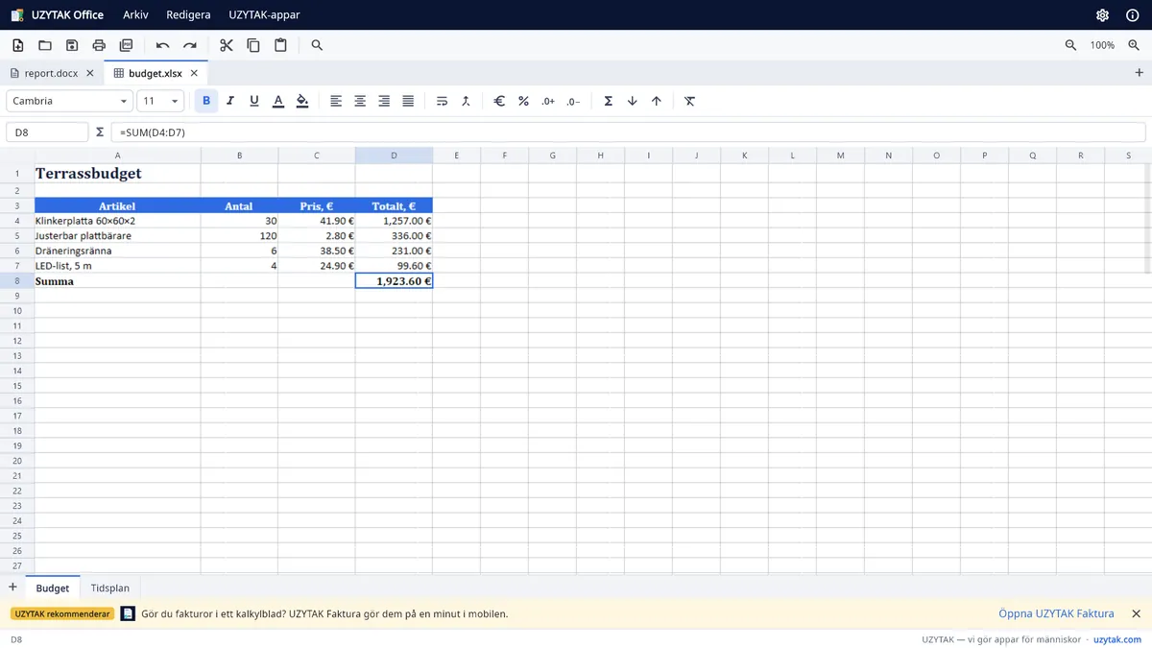This screenshot has width=1152, height=648.
Task: Open the Cambria font dropdown
Action: [69, 101]
